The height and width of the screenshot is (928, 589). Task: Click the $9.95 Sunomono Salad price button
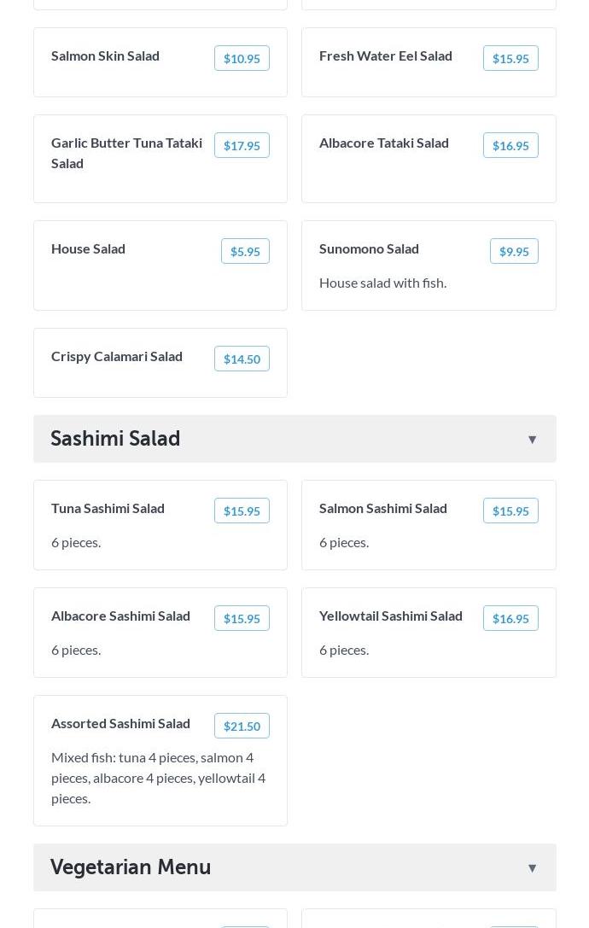click(514, 251)
